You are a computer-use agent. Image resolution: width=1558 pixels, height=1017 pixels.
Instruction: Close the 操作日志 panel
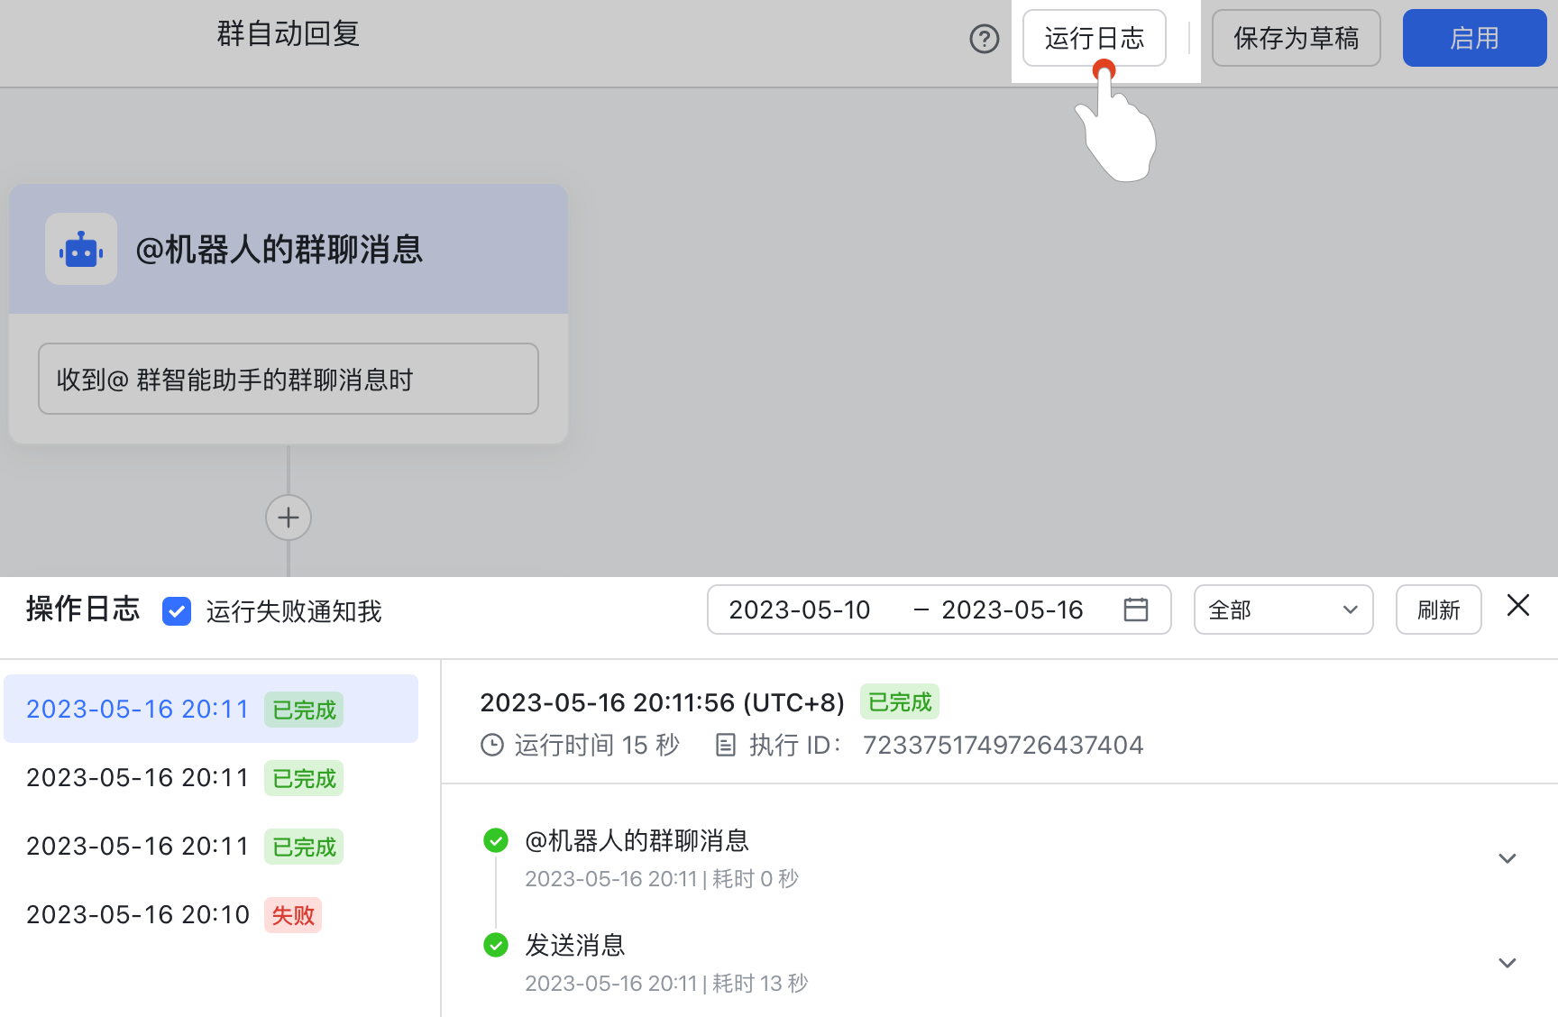[x=1517, y=606]
